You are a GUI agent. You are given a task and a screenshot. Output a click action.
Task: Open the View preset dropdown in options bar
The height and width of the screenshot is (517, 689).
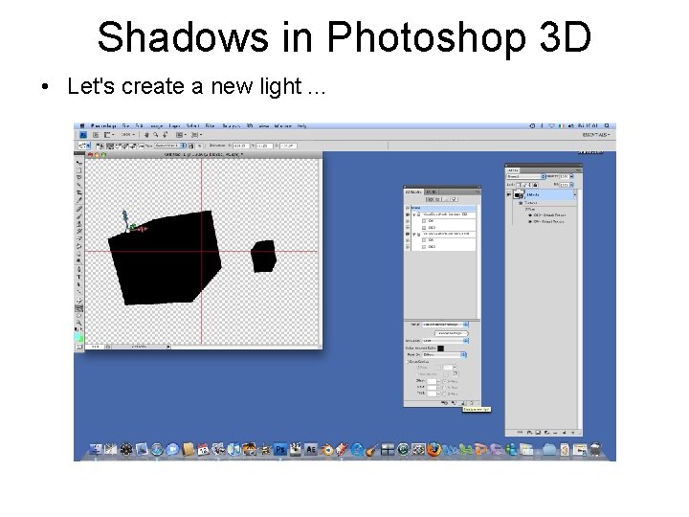point(170,146)
